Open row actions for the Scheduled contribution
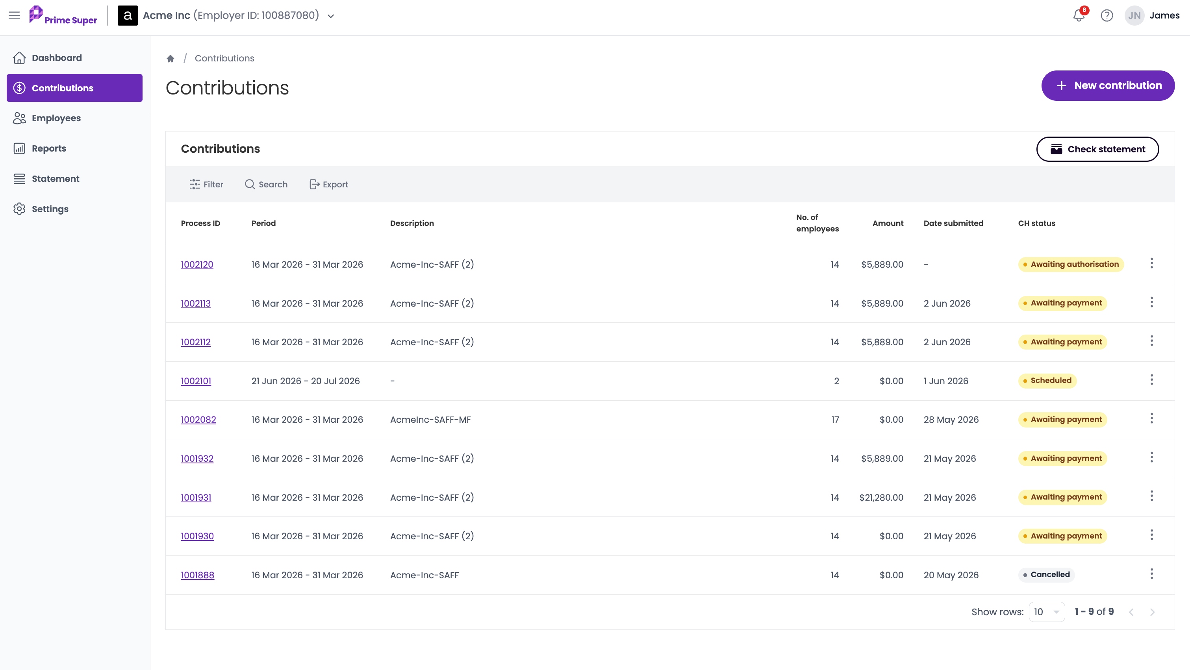Screen dimensions: 1190x670 [1152, 379]
